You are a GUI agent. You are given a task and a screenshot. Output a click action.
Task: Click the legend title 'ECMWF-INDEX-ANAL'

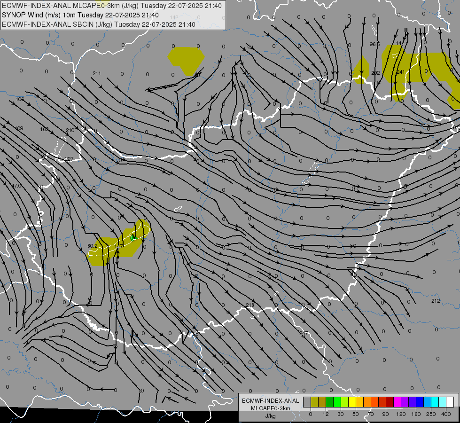271,401
